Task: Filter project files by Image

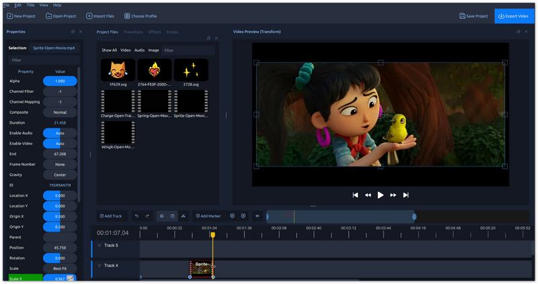Action: 153,50
